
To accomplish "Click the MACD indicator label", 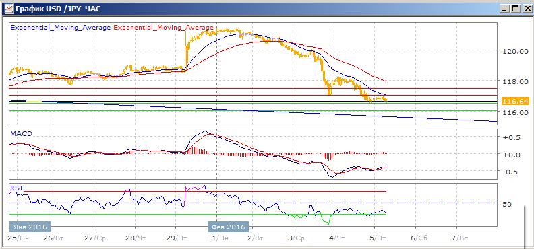I will click(x=21, y=133).
